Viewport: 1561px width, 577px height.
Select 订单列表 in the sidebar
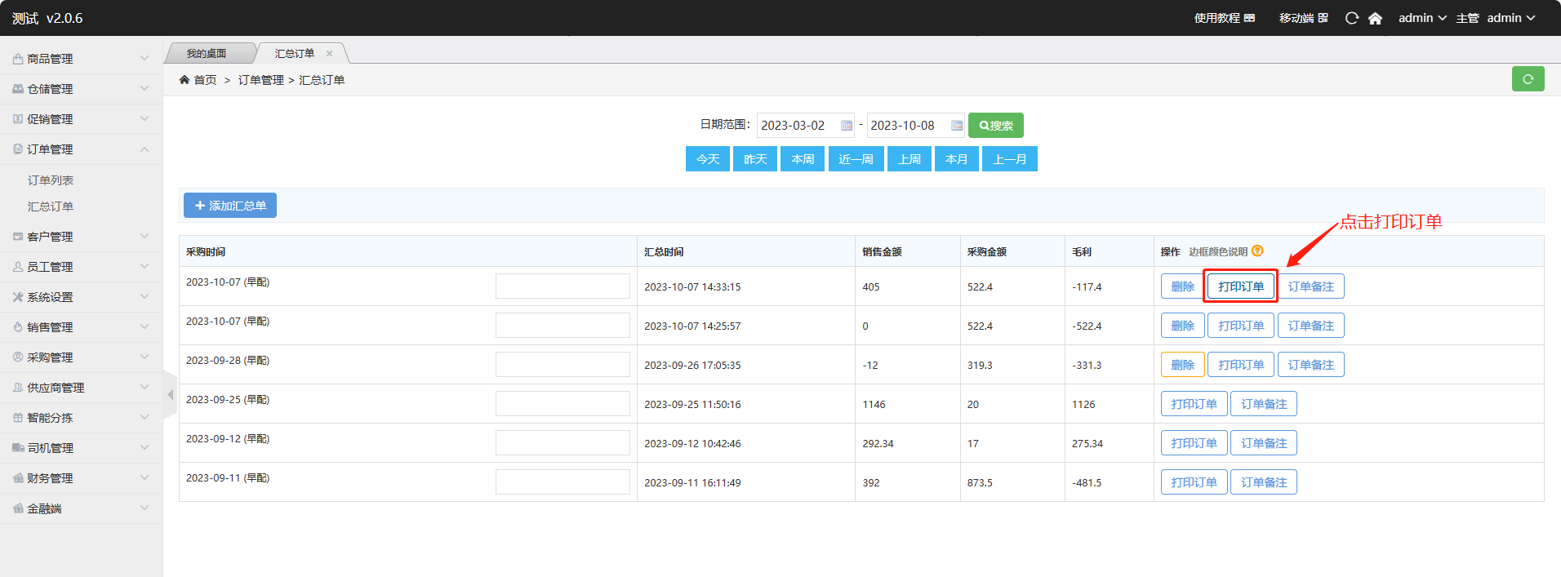point(51,180)
